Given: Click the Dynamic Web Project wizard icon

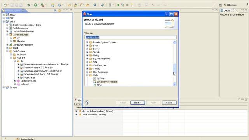Looking at the screenshot, I should [x=95, y=82].
